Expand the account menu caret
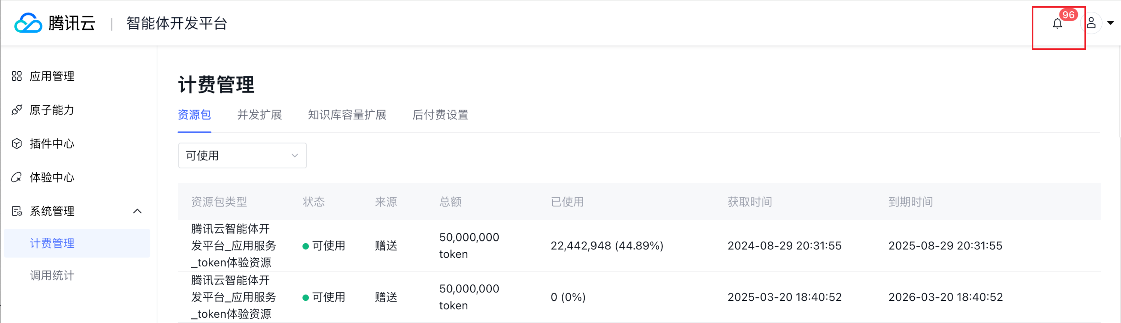 (1110, 23)
